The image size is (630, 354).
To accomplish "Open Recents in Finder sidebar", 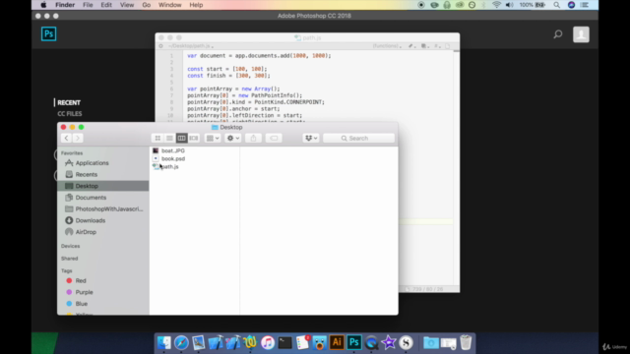I will point(86,175).
